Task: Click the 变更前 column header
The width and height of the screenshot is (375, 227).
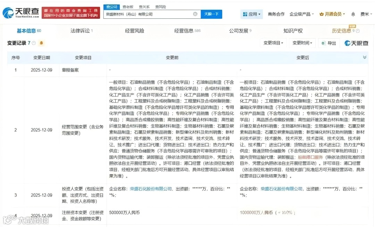Action: click(x=172, y=58)
